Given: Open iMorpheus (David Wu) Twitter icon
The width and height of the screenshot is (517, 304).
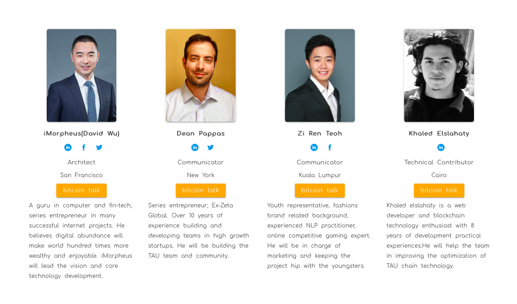Looking at the screenshot, I should (99, 147).
